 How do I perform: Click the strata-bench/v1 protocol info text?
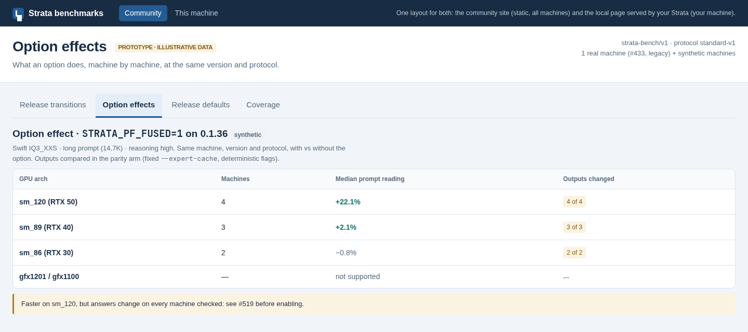pyautogui.click(x=678, y=43)
